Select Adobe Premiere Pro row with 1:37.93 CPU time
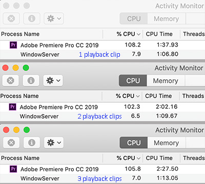The width and height of the screenshot is (205, 184). [x=102, y=45]
